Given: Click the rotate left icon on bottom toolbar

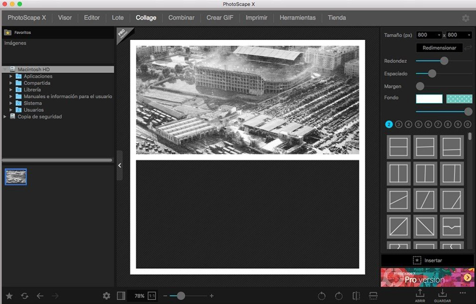Looking at the screenshot, I should click(x=322, y=295).
